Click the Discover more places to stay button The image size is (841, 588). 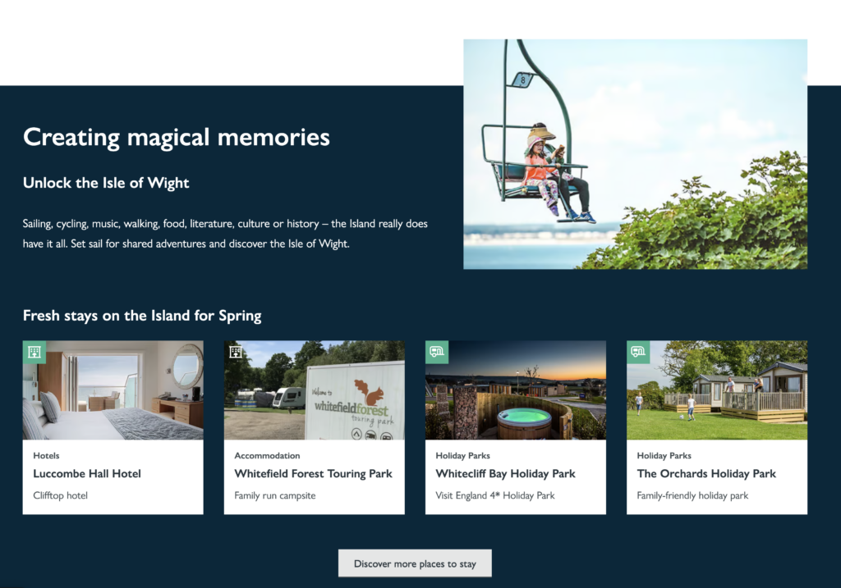click(x=415, y=563)
